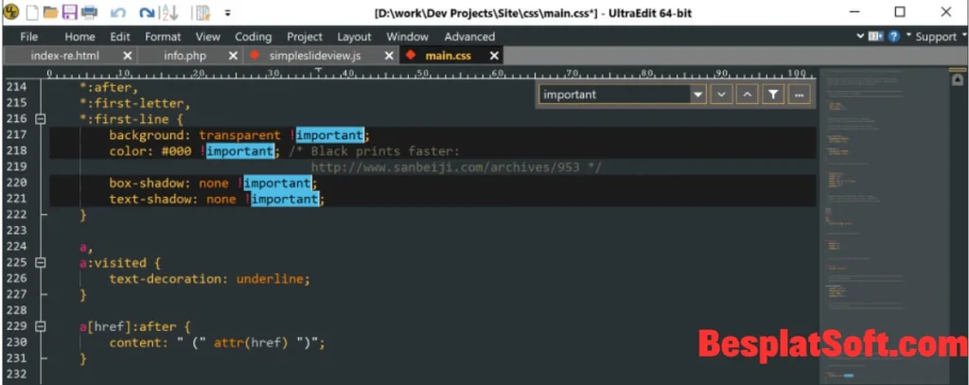
Task: Click the highlighted 'important' on line 221
Action: (285, 199)
